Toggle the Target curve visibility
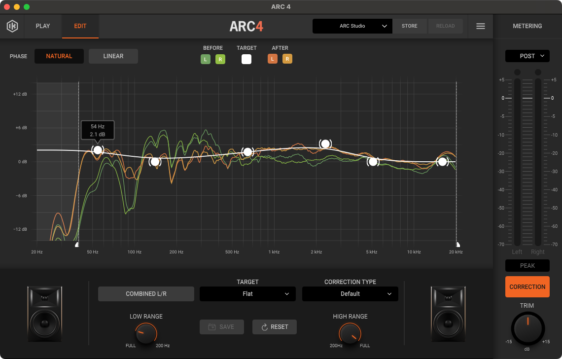562x359 pixels. coord(246,59)
